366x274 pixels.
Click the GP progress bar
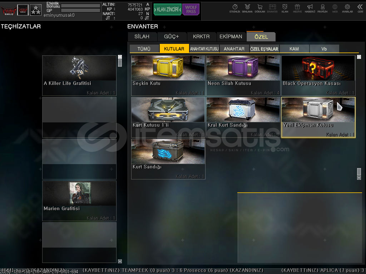tap(80, 10)
